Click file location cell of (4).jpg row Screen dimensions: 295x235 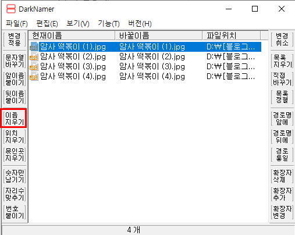pos(230,77)
